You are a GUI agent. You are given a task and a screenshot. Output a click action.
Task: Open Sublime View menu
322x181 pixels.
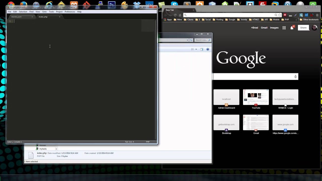pyautogui.click(x=38, y=12)
